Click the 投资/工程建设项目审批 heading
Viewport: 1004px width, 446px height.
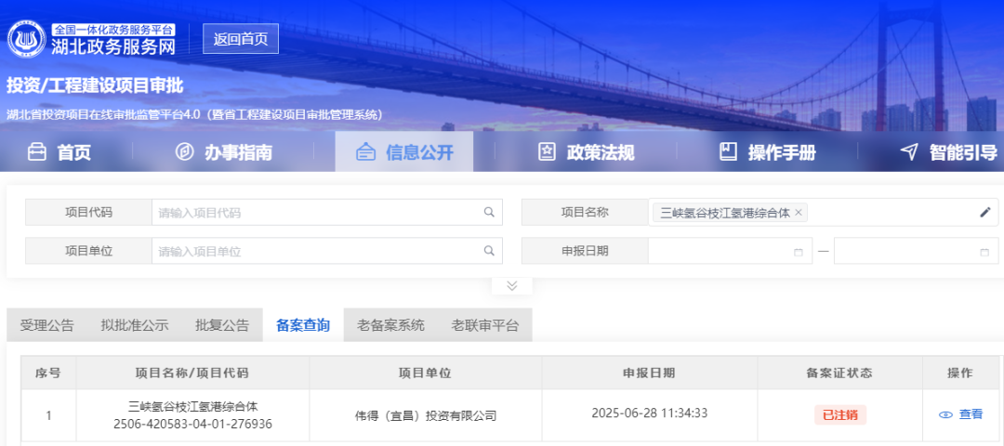[95, 85]
